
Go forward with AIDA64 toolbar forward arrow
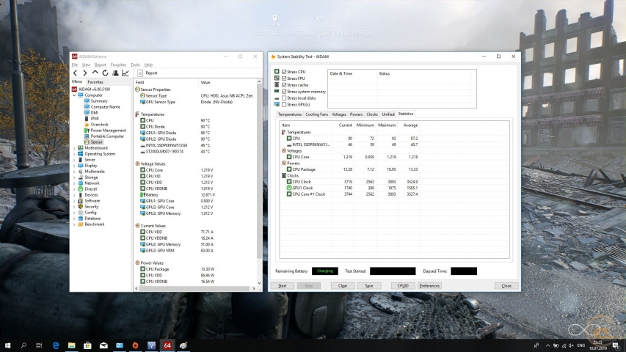tap(84, 73)
